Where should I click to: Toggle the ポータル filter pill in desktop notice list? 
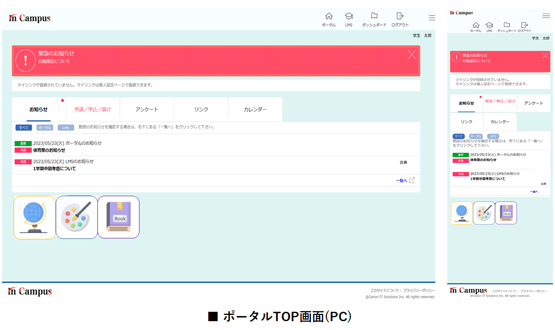point(45,128)
